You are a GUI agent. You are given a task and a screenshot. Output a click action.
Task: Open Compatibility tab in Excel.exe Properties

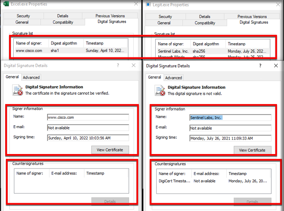pyautogui.click(x=63, y=22)
